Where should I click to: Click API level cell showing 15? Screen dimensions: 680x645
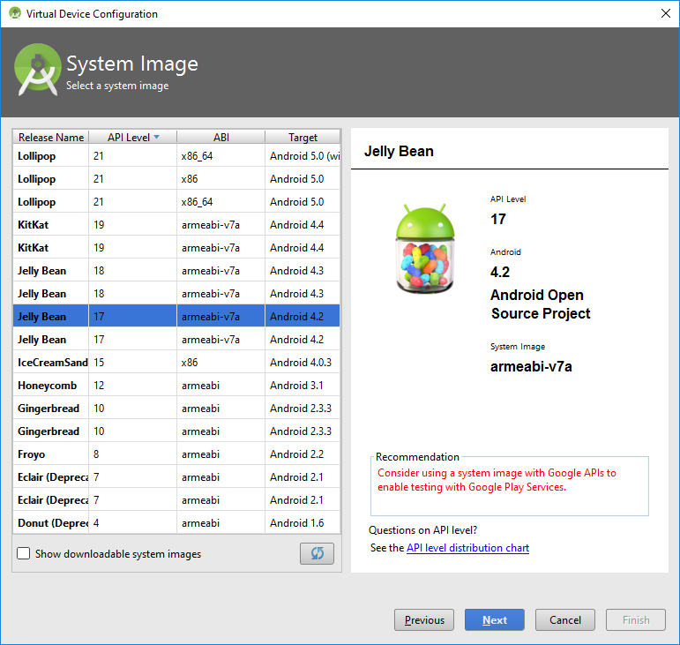point(132,362)
